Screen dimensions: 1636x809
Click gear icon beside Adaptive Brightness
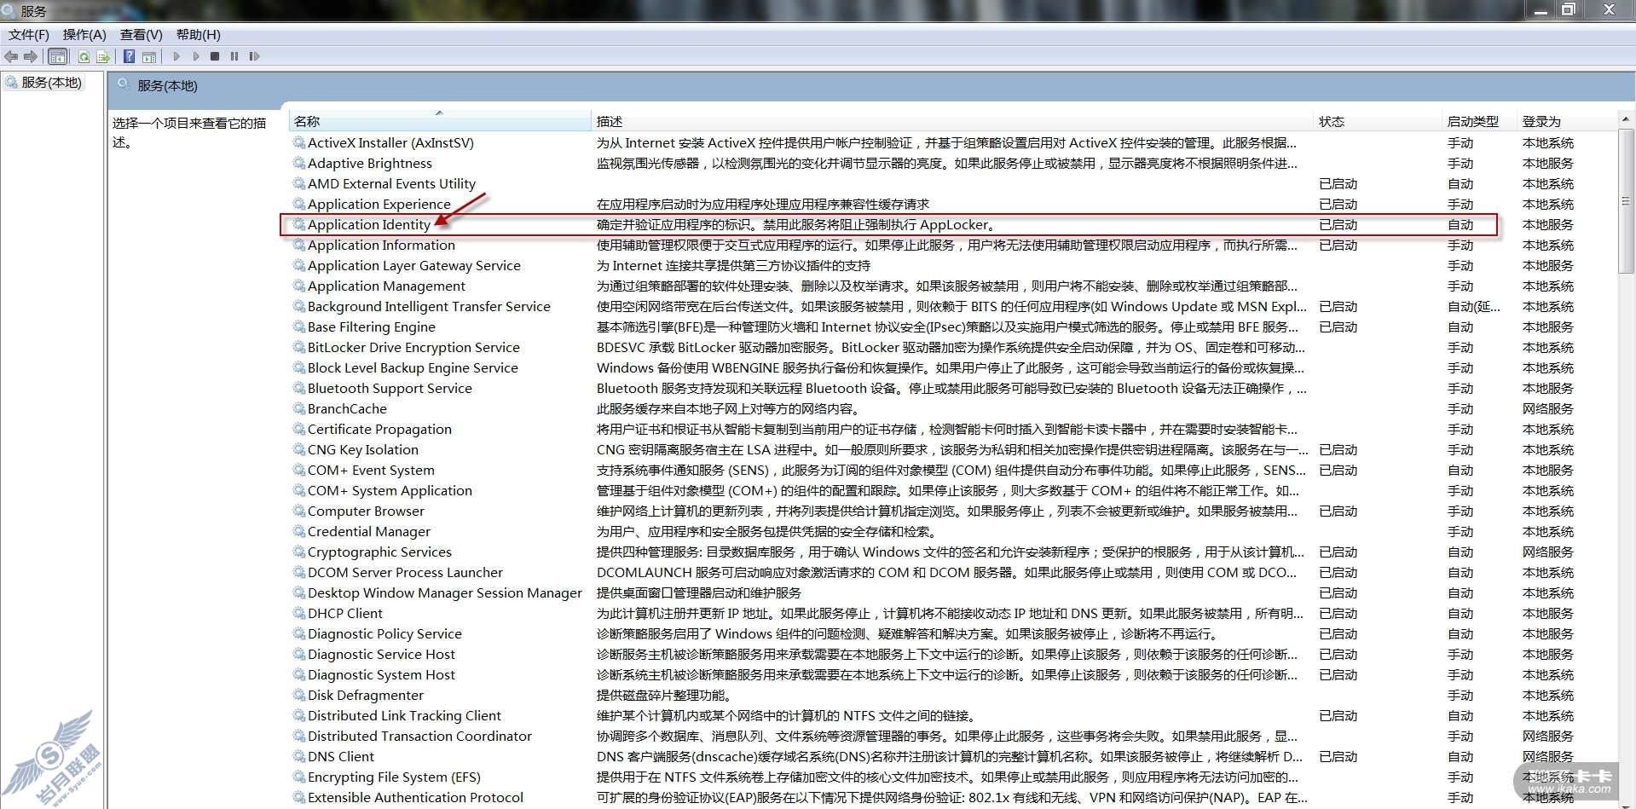(299, 163)
